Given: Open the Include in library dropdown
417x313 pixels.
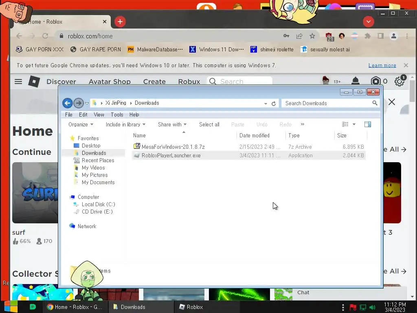Looking at the screenshot, I should [125, 124].
